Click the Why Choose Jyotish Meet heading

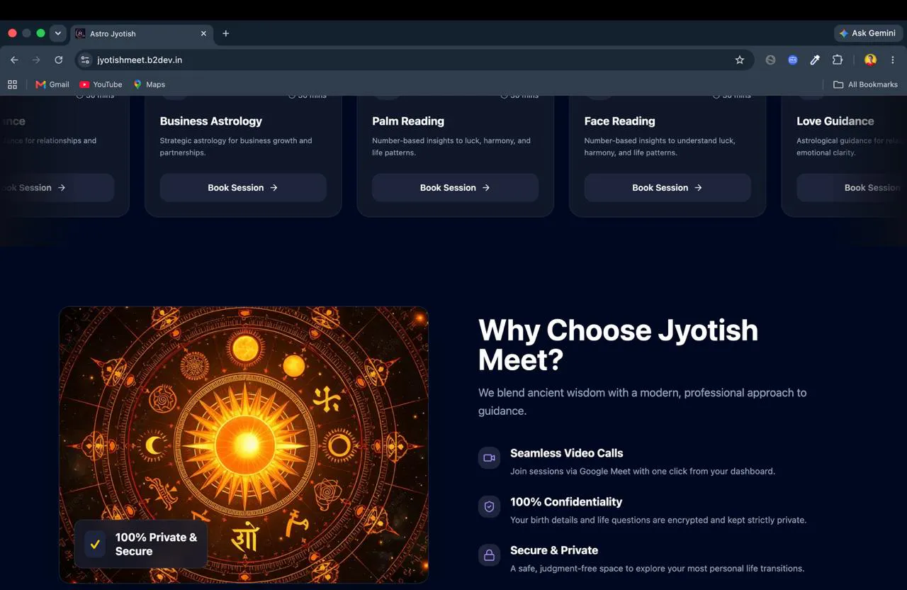pyautogui.click(x=618, y=345)
